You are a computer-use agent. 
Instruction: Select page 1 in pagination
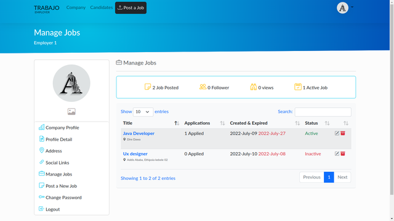click(329, 177)
